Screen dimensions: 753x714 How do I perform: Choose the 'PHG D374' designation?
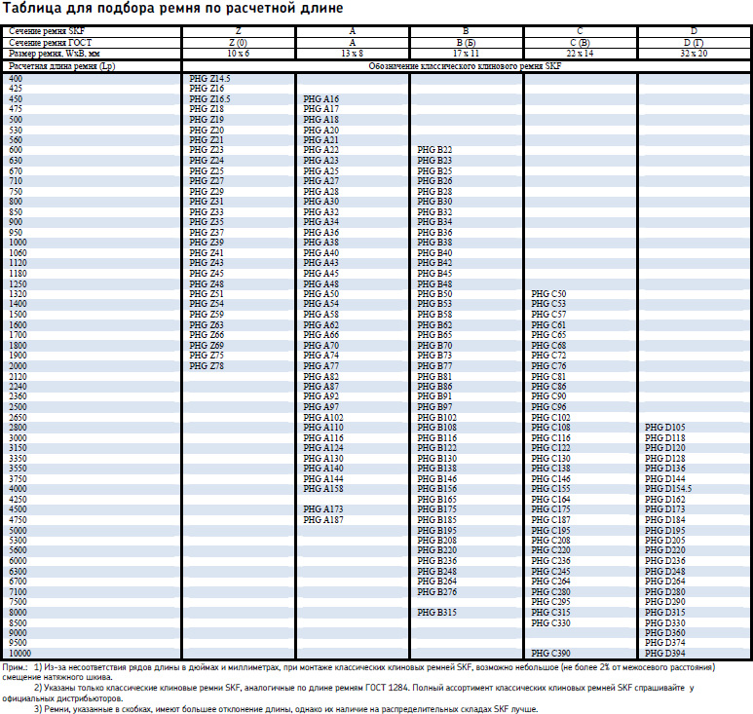pyautogui.click(x=664, y=643)
